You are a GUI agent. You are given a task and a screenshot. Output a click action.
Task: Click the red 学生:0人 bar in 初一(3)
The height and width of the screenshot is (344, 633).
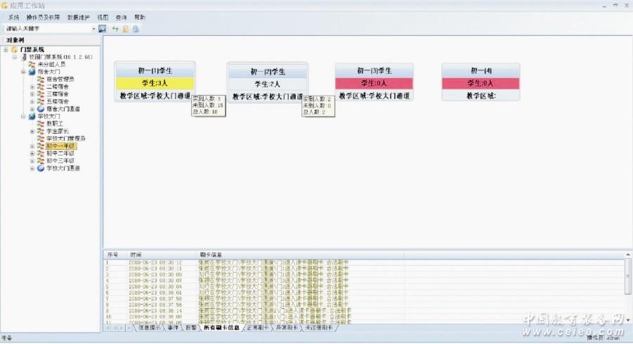pos(374,84)
